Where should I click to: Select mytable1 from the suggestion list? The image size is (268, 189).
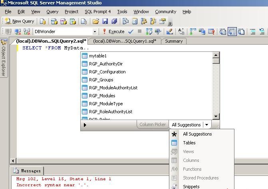(147, 56)
